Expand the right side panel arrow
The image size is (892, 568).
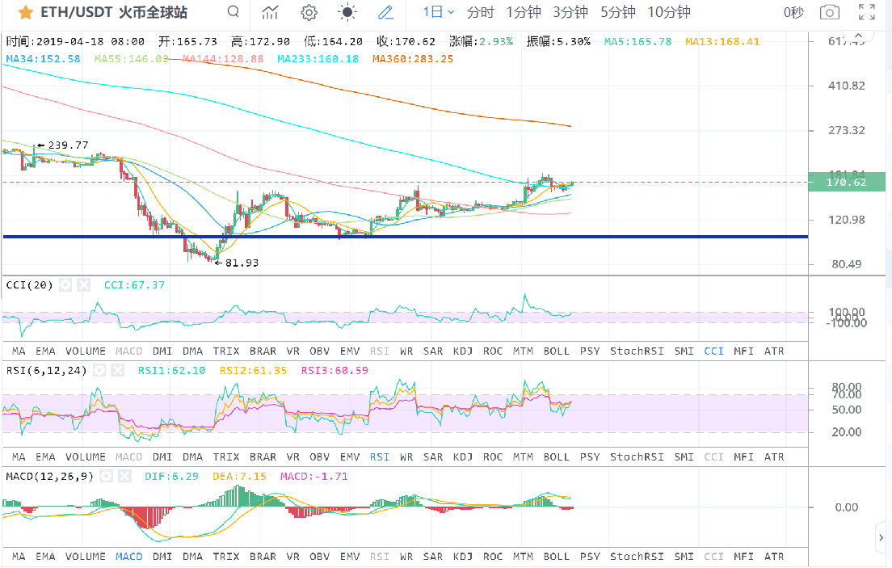pos(881,536)
